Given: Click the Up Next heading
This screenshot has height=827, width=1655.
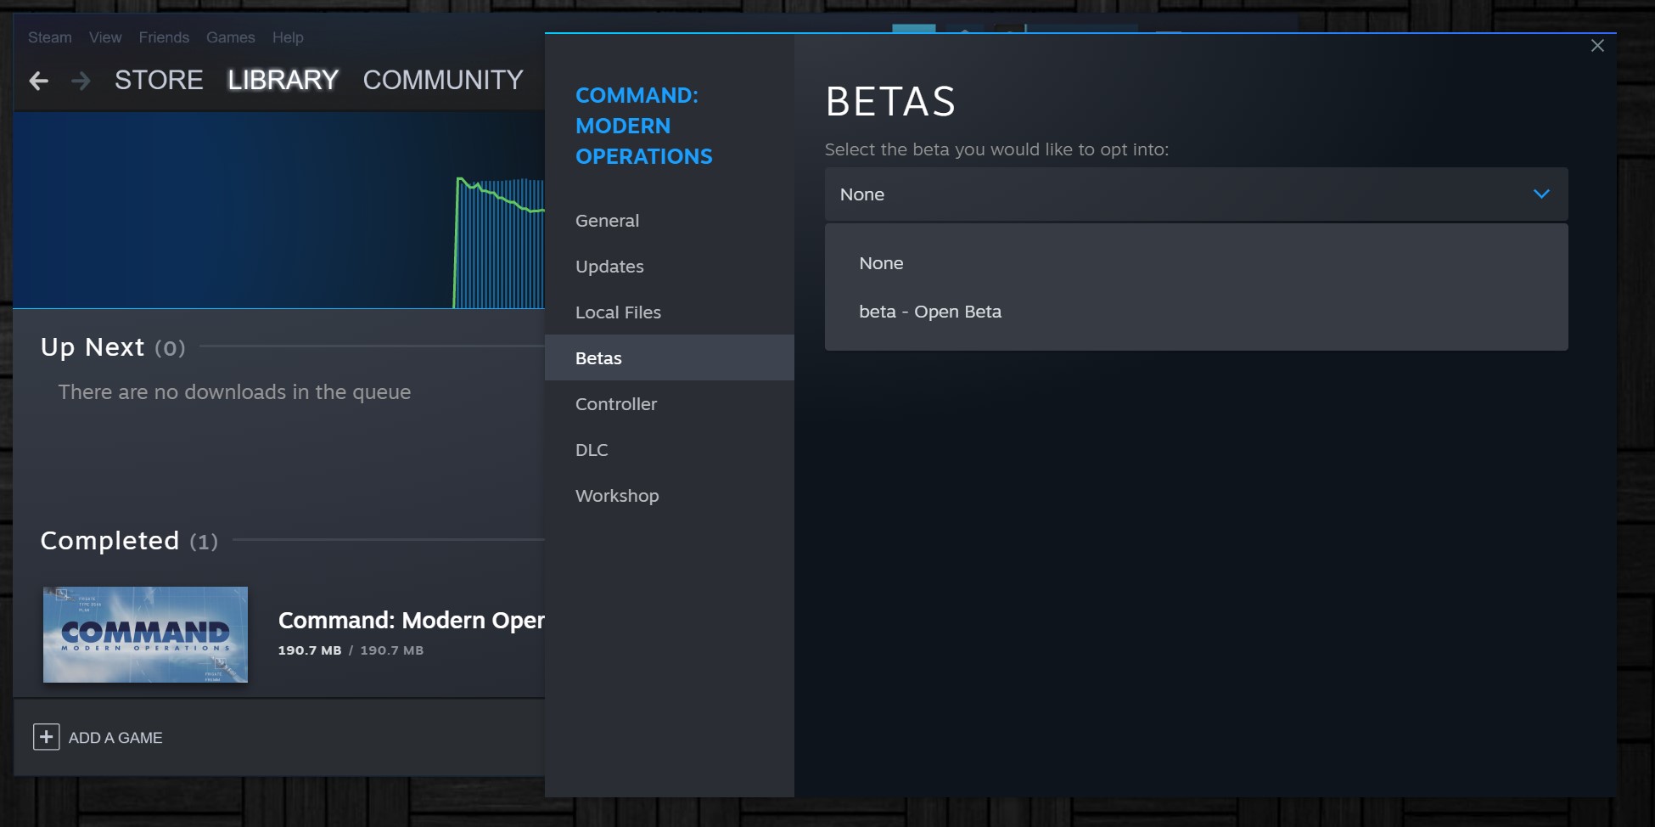Looking at the screenshot, I should (x=113, y=347).
